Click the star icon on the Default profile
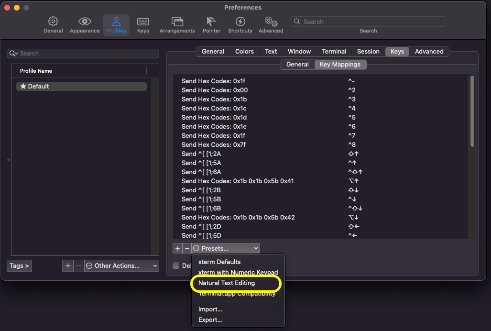Image resolution: width=491 pixels, height=331 pixels. pos(23,86)
